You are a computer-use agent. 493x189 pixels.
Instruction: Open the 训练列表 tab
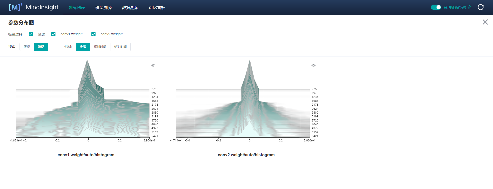tap(77, 7)
